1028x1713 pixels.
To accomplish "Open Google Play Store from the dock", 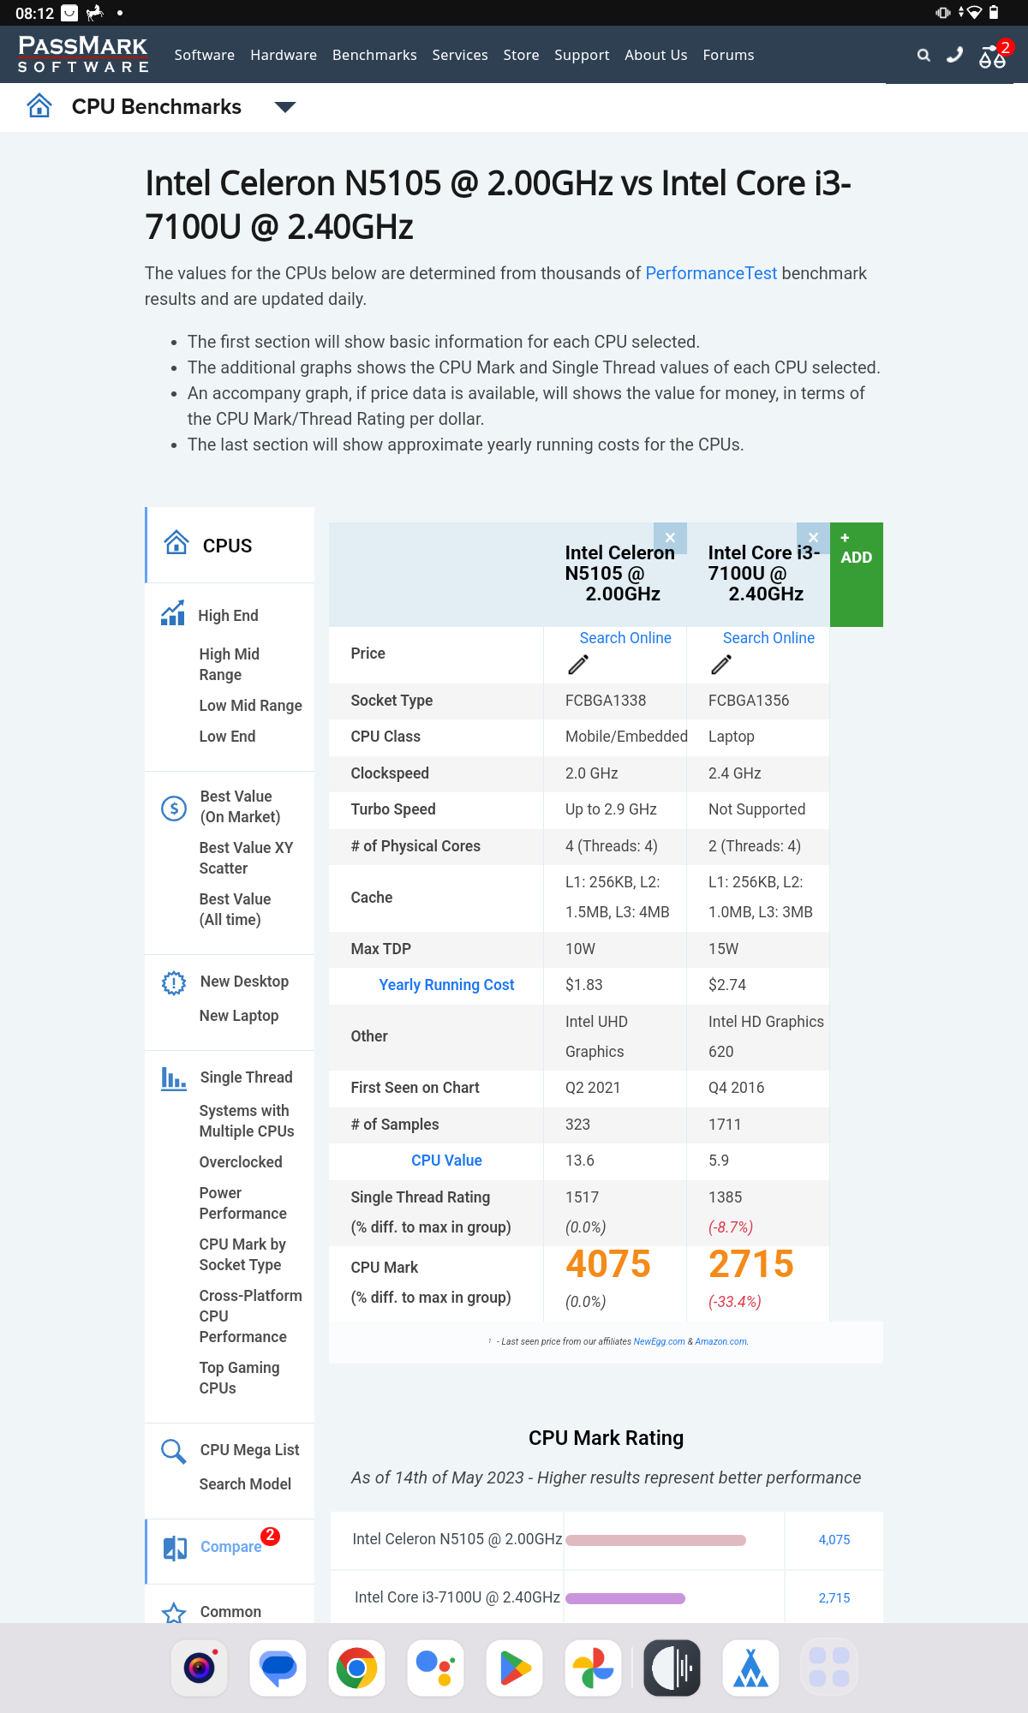I will 514,1668.
